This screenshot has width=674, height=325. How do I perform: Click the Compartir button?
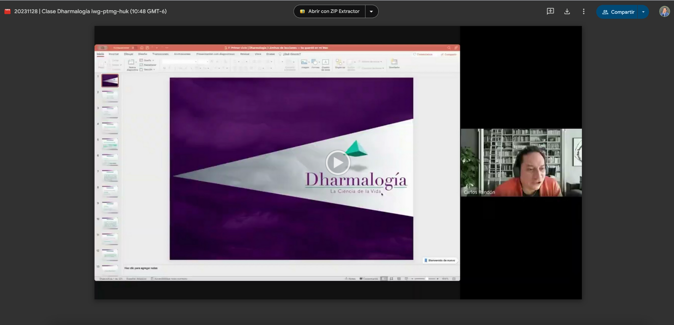click(x=618, y=12)
